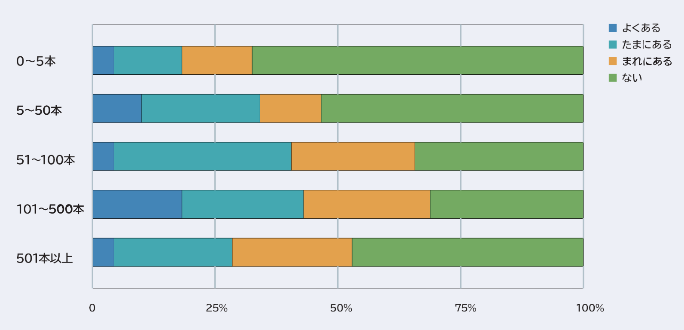Click the blue segment of the 101~500本 bar
Screen dimensions: 684x330
pyautogui.click(x=137, y=204)
